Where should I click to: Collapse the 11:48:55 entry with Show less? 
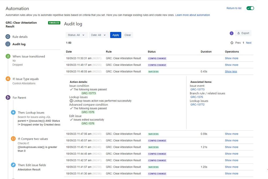point(231,71)
